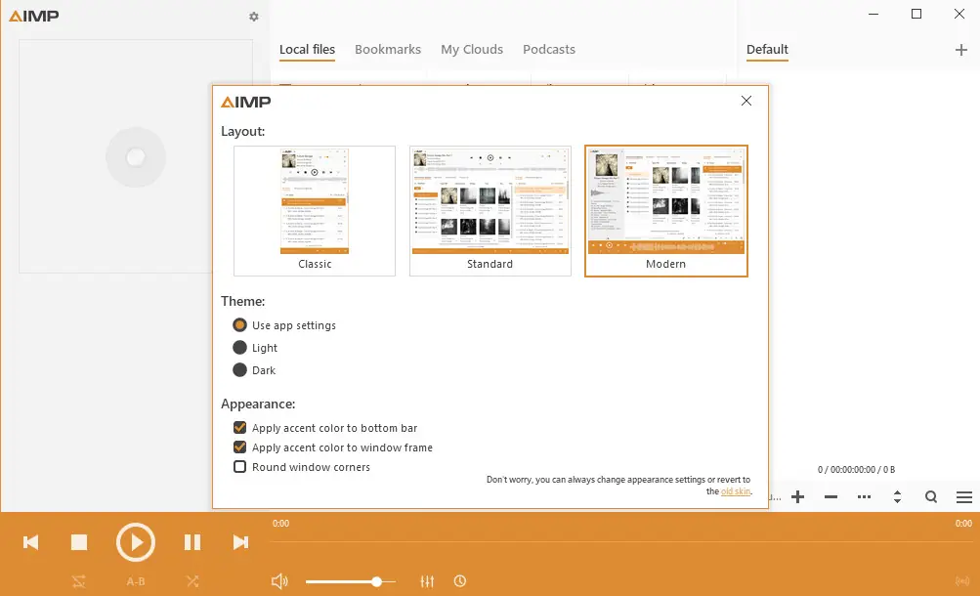Add a new playlist tab
This screenshot has width=980, height=596.
pos(961,50)
